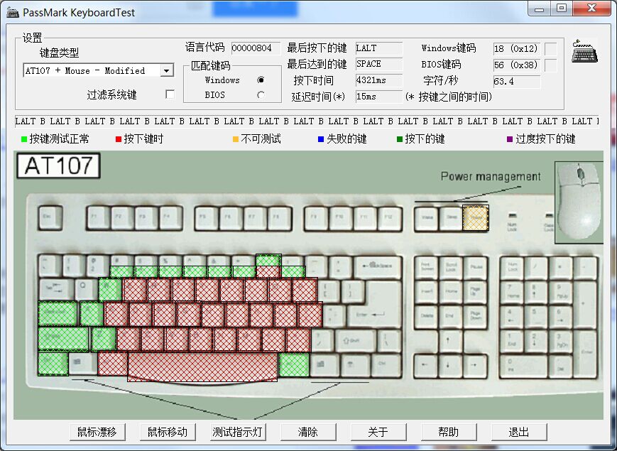
Task: Click the 鼠标漂移 button
Action: 97,432
